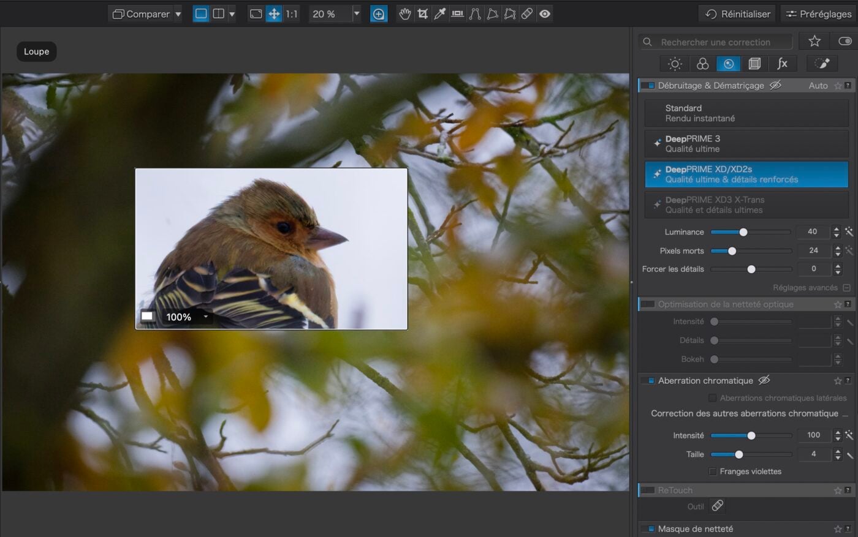Activate the Horizon straightening tool

pyautogui.click(x=457, y=13)
